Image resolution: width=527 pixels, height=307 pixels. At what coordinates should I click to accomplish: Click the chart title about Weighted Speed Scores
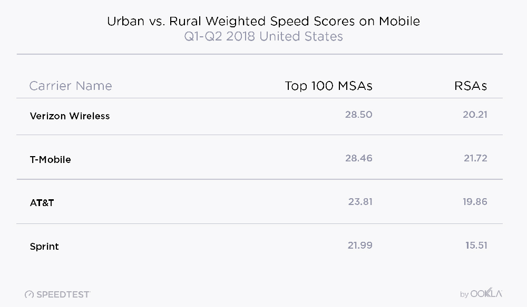(263, 22)
